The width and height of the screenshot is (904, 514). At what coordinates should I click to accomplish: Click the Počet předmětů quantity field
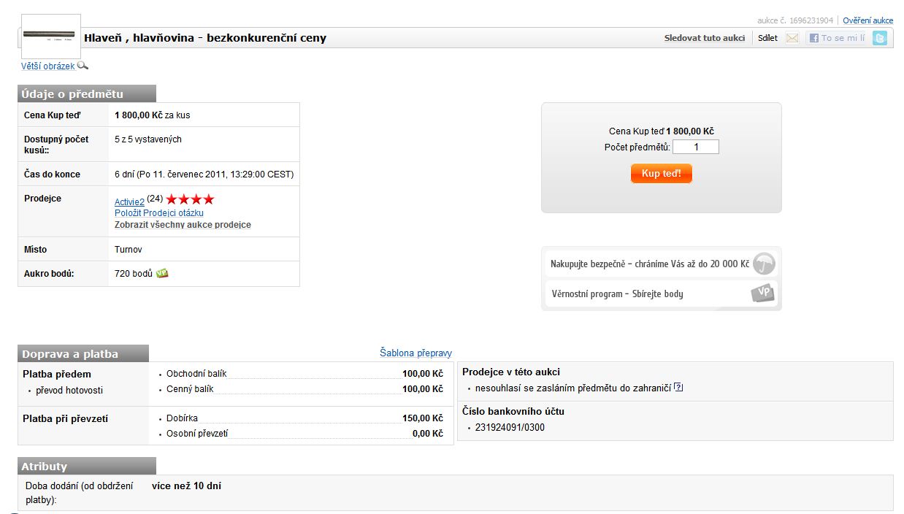point(695,147)
